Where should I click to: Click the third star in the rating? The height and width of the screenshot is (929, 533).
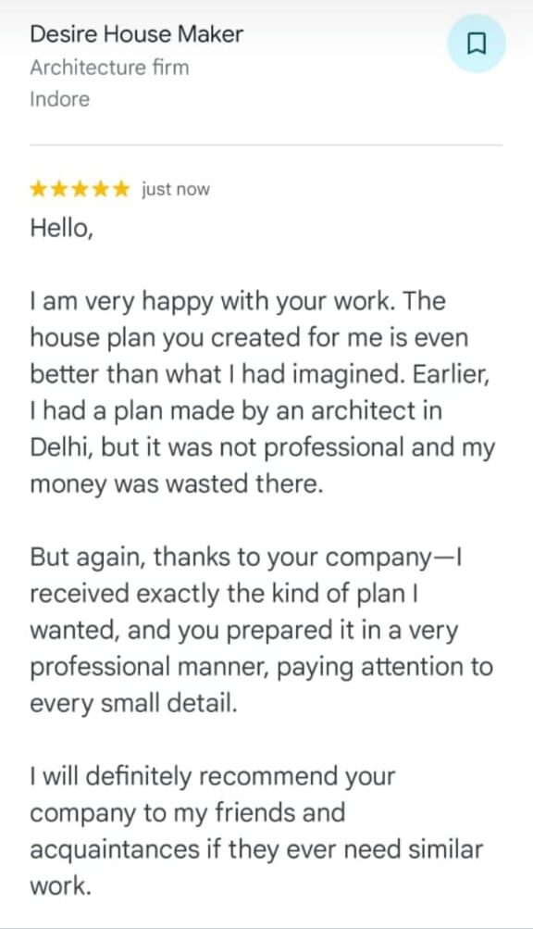(80, 190)
